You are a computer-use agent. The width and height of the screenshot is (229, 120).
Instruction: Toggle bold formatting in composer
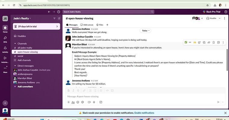point(68,91)
